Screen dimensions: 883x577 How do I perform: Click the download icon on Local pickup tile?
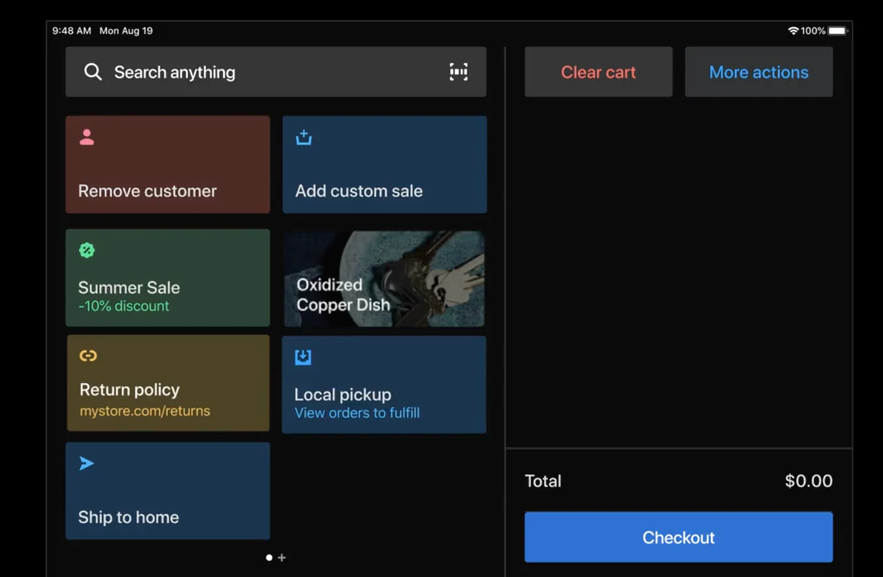pyautogui.click(x=303, y=356)
